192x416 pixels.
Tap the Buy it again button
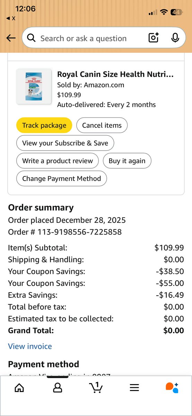tap(127, 161)
